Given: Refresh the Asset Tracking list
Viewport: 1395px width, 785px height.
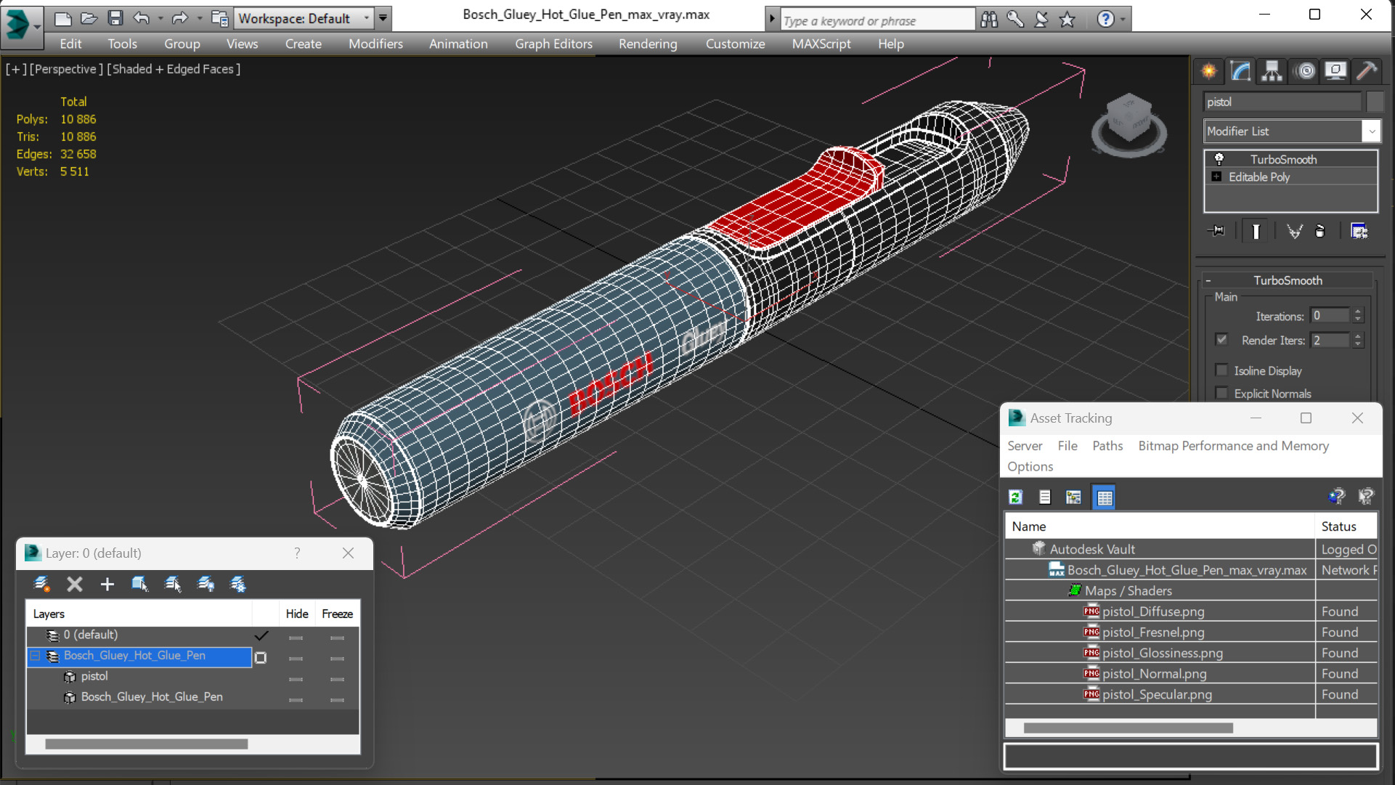Looking at the screenshot, I should click(1016, 497).
